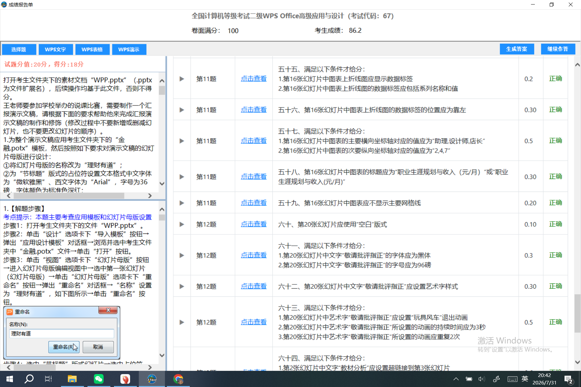Viewport: 581px width, 387px height.
Task: Click the up arrow of the scoring table scrollbar
Action: click(577, 65)
